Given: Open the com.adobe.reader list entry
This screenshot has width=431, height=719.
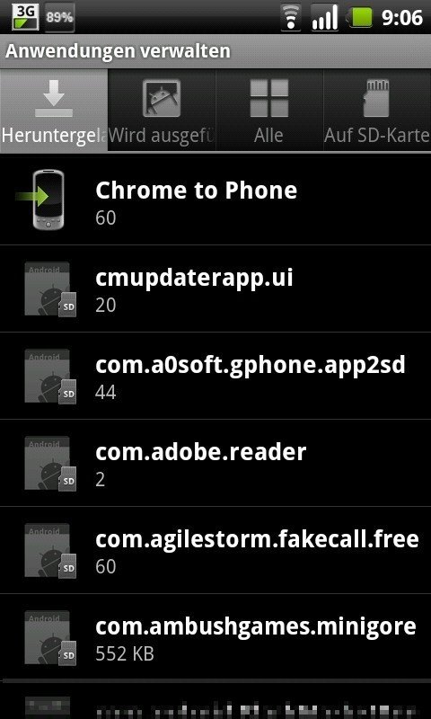Looking at the screenshot, I should pos(215,463).
